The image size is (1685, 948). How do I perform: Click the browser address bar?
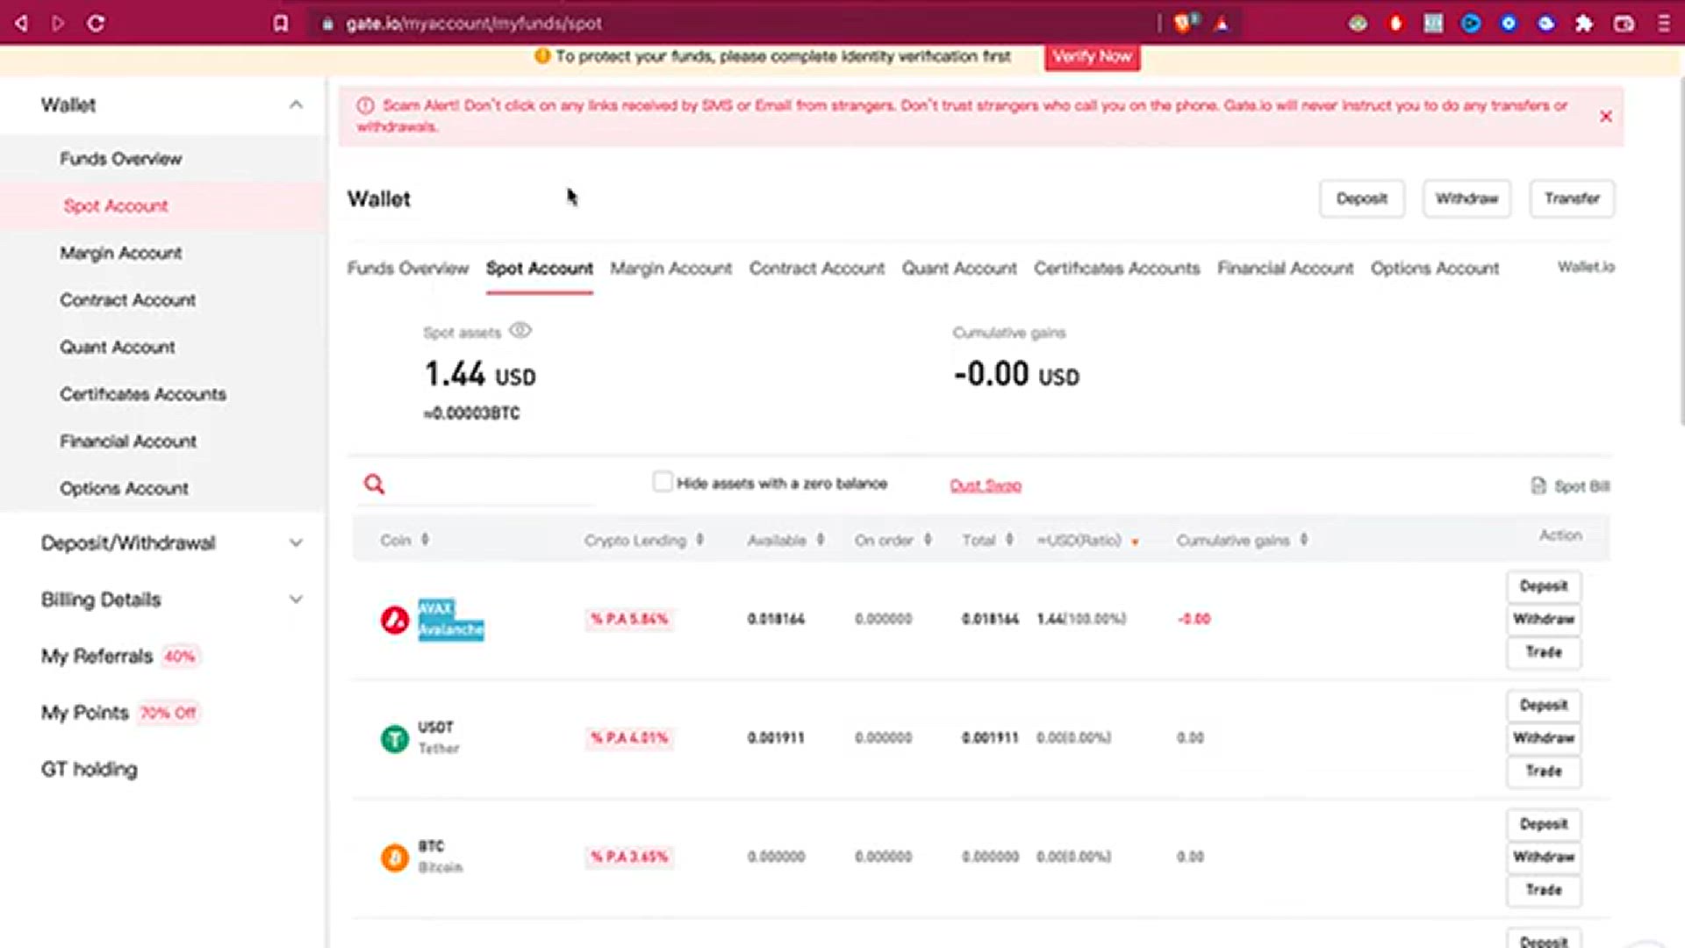coord(733,24)
